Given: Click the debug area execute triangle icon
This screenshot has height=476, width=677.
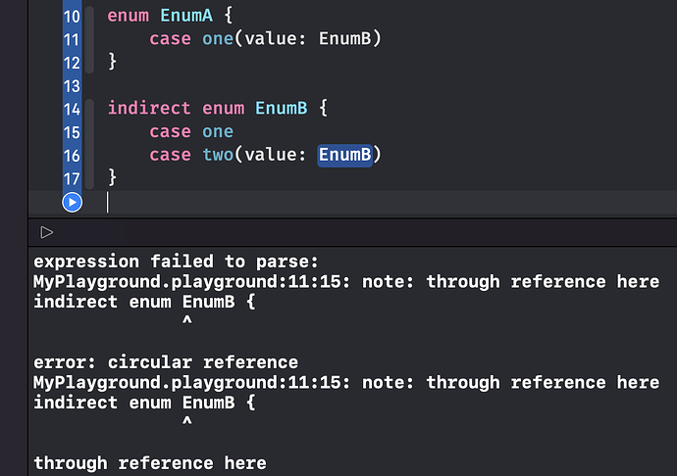Looking at the screenshot, I should click(47, 232).
